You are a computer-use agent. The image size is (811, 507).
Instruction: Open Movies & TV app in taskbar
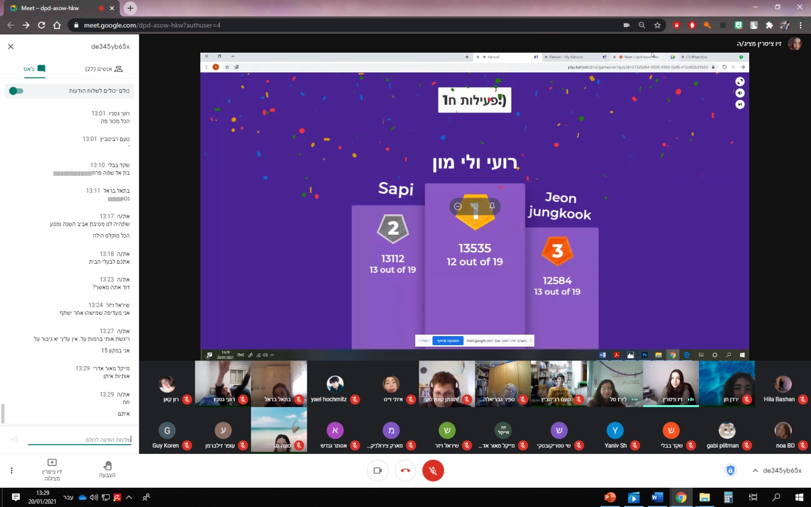click(634, 497)
